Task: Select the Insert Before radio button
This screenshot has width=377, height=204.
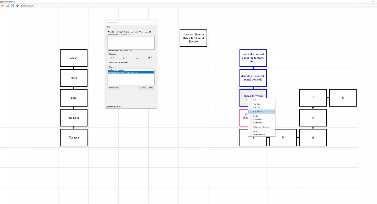Action: click(x=117, y=32)
